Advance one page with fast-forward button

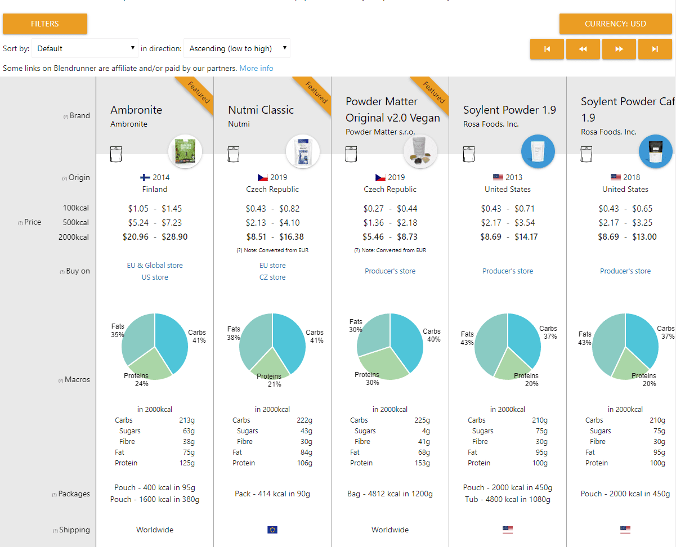pyautogui.click(x=619, y=49)
